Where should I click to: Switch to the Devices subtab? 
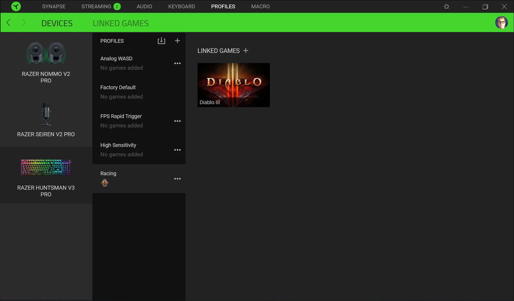tap(57, 23)
